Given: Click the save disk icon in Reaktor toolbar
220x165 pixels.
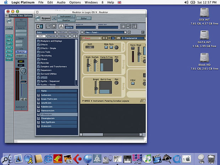Looking at the screenshot, I should tap(54, 26).
